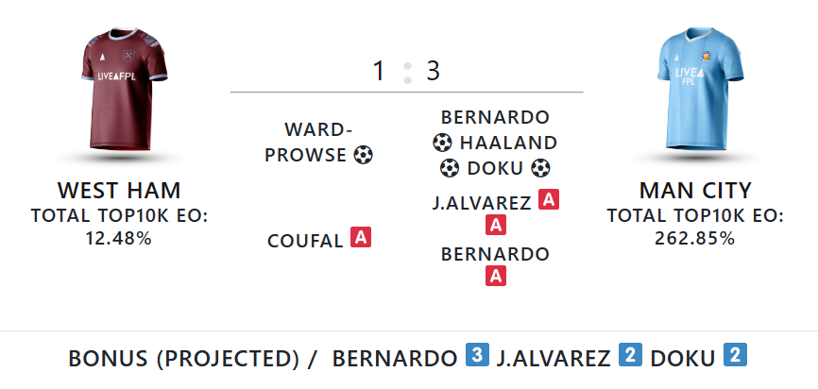Click the blue 3 bonus badge after Bernardo

point(477,355)
